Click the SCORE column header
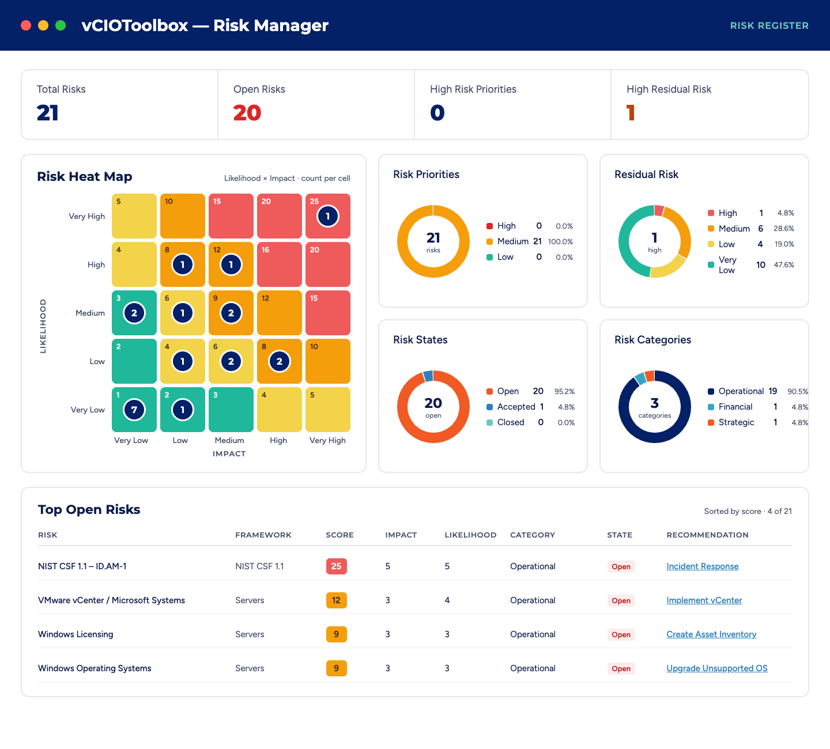Screen dimensions: 830x749 point(339,535)
